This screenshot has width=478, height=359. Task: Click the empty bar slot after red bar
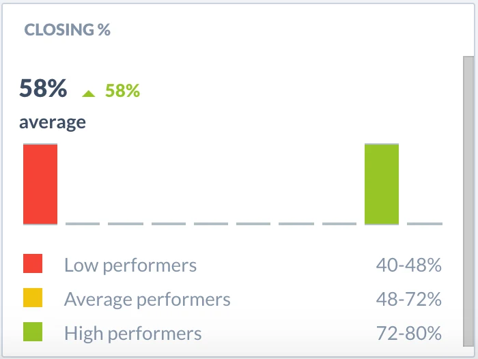(83, 224)
